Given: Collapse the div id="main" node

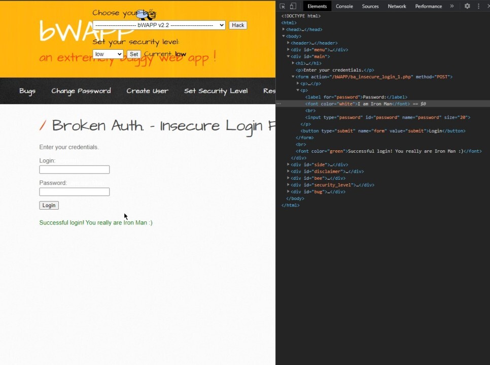Looking at the screenshot, I should (x=288, y=57).
